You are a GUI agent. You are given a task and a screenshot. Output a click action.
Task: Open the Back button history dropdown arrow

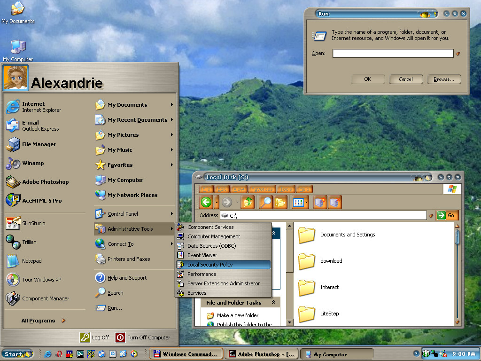(217, 202)
